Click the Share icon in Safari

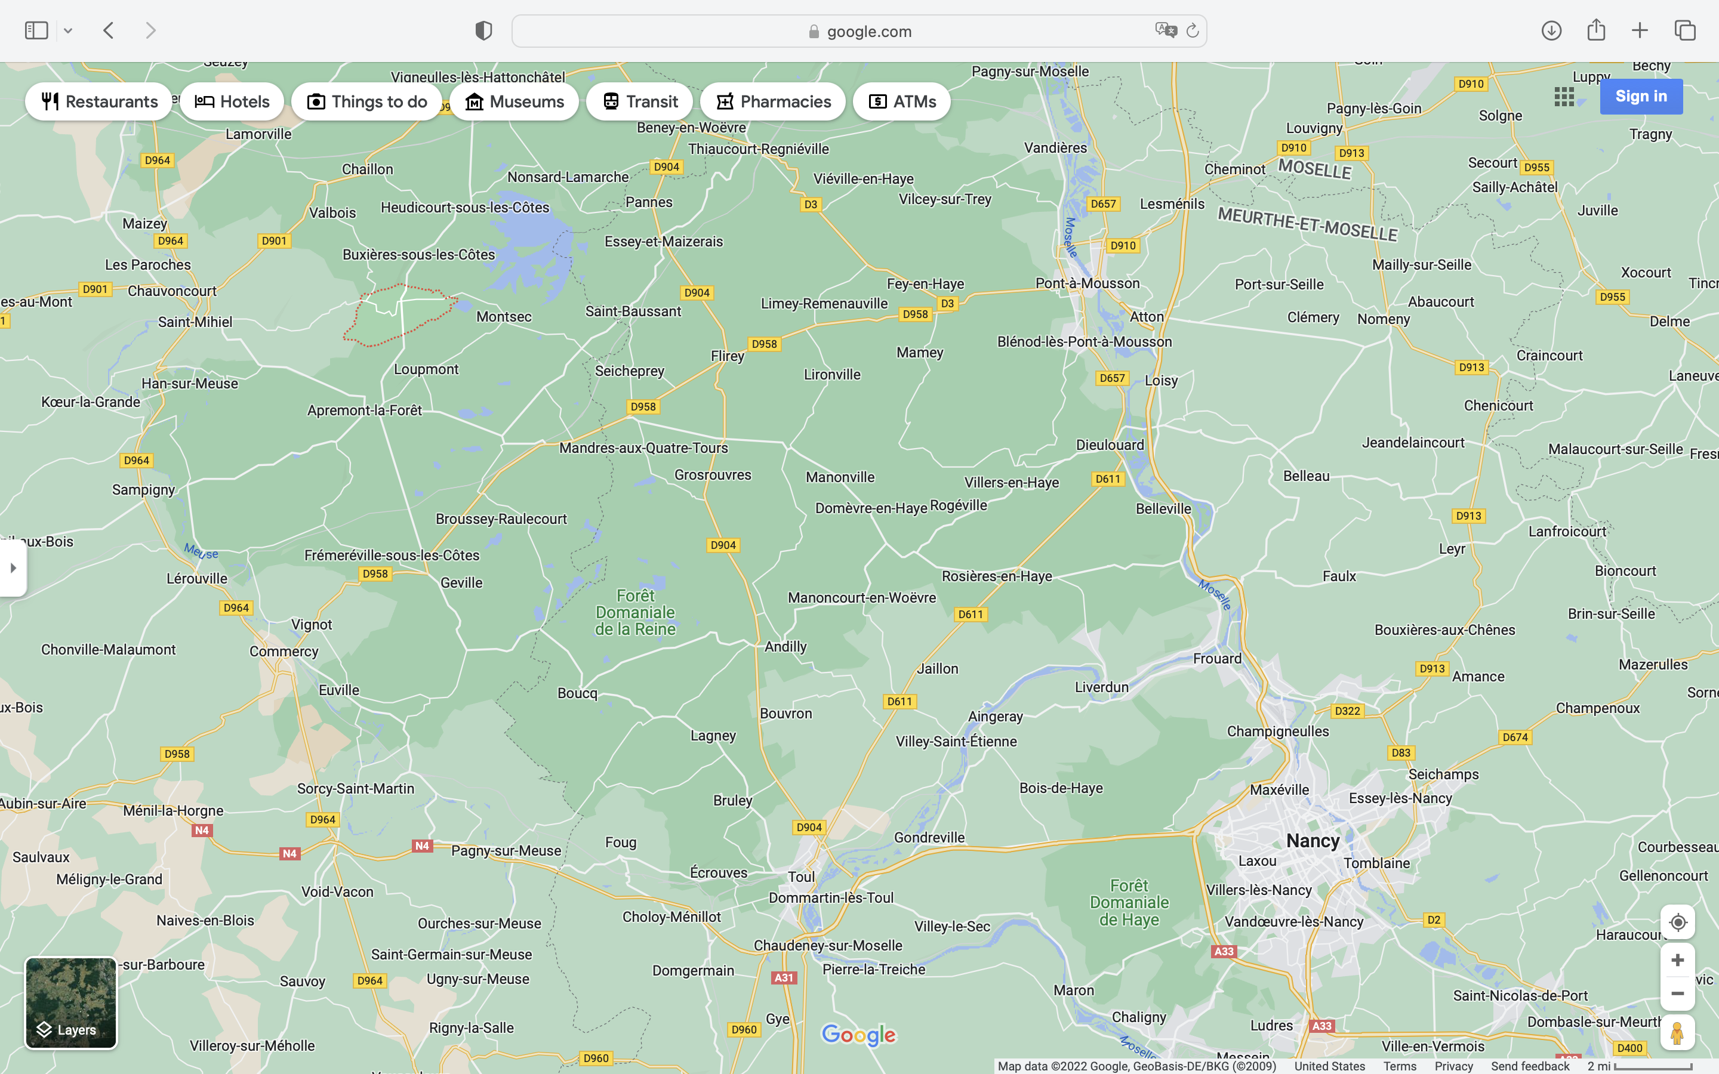click(x=1596, y=30)
